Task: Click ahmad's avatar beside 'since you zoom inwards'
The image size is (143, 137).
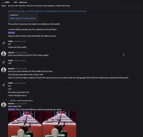Action: (x=4, y=70)
